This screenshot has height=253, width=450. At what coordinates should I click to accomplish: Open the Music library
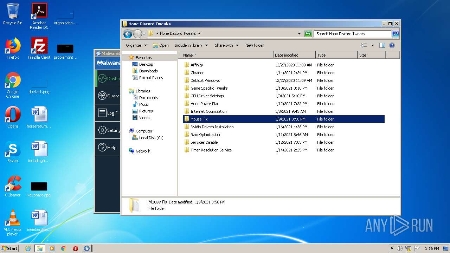[144, 104]
